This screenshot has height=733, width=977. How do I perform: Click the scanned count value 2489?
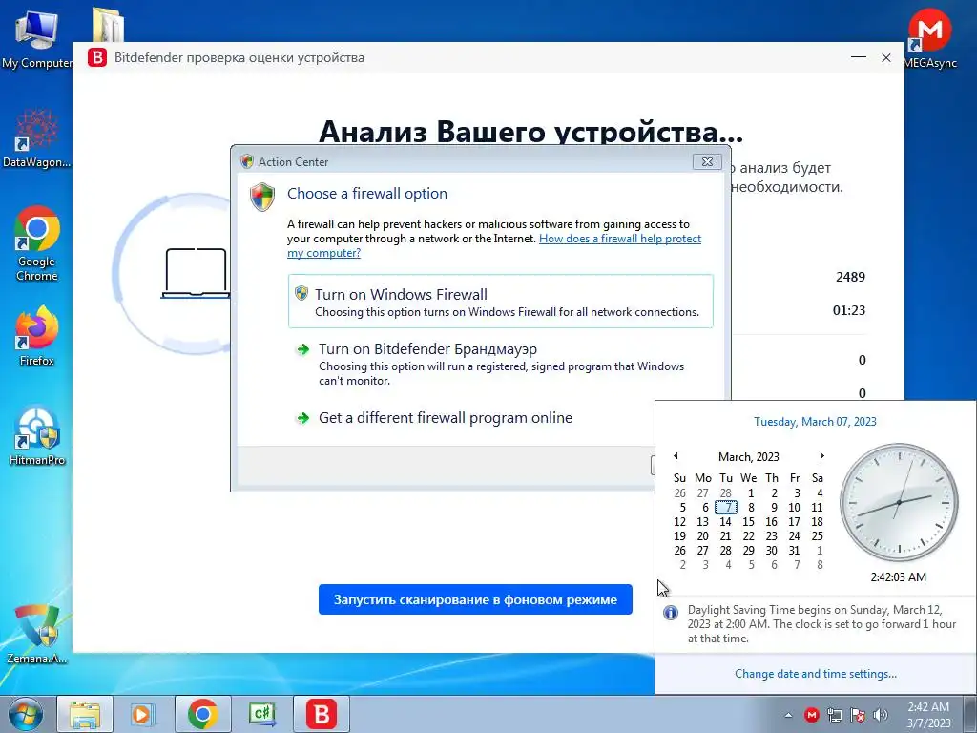point(850,277)
